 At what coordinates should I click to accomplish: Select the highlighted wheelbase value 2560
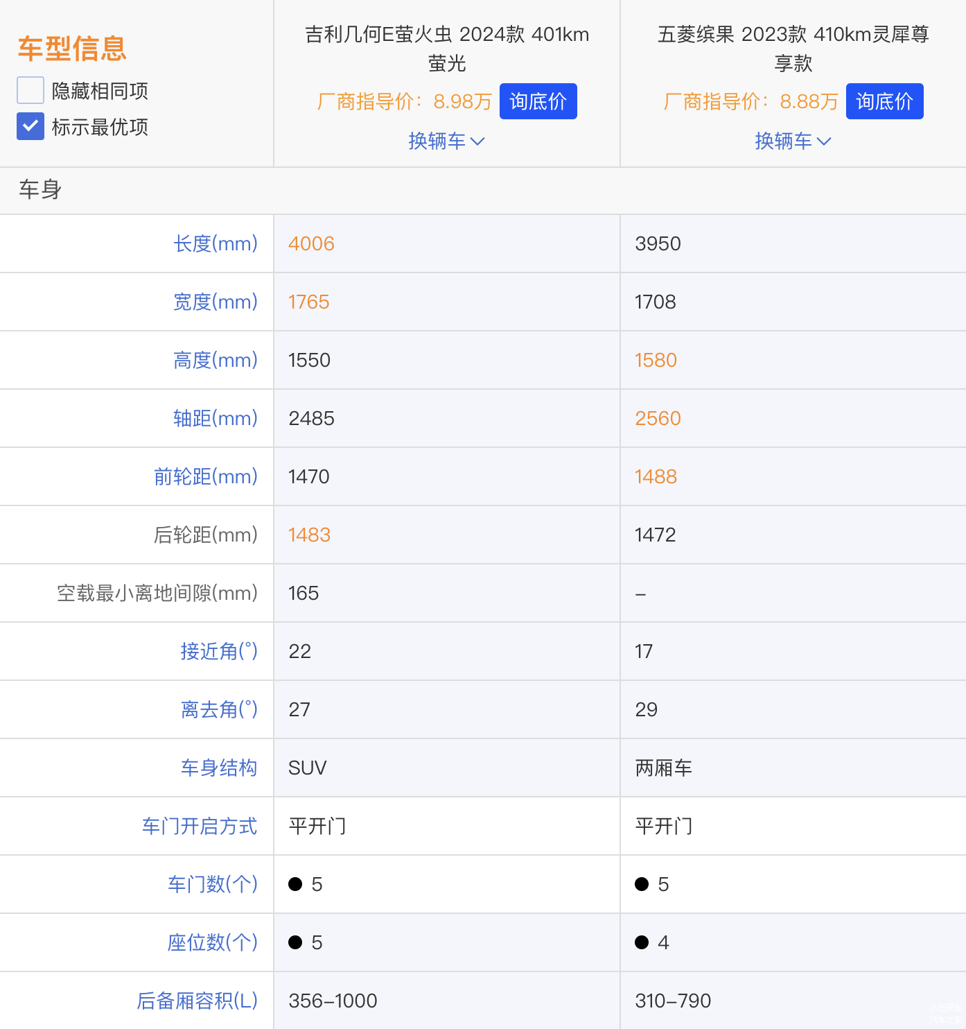[658, 418]
